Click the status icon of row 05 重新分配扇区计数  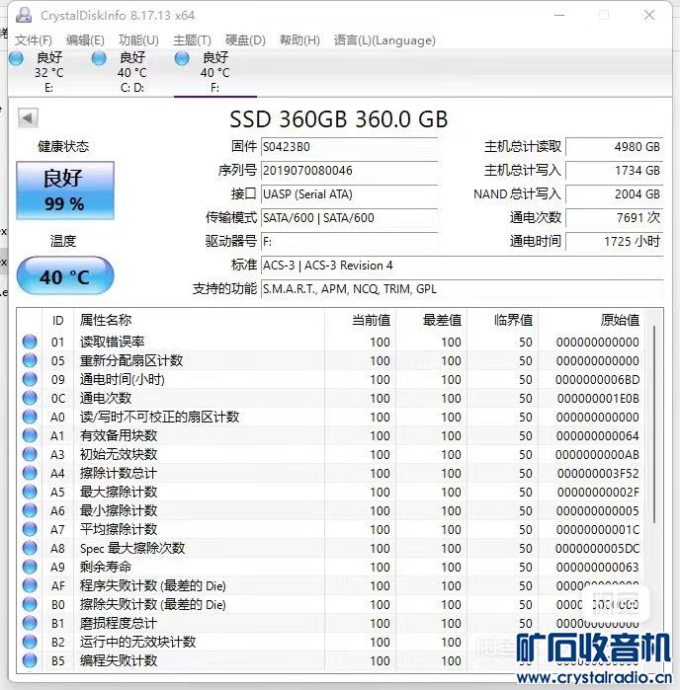click(x=30, y=360)
